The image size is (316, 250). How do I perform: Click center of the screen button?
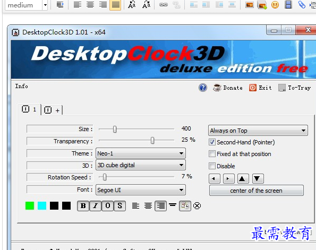point(257,191)
